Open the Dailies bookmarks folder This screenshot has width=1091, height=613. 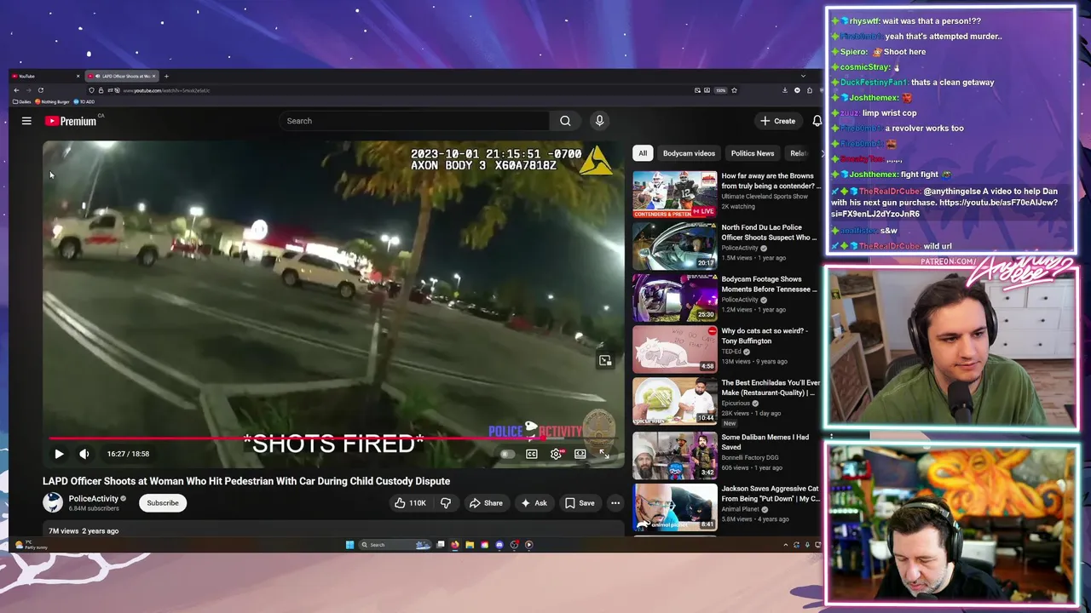pos(21,101)
